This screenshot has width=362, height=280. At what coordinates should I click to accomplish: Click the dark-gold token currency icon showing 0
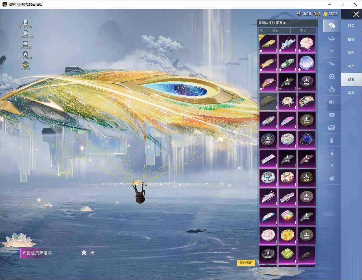click(315, 14)
